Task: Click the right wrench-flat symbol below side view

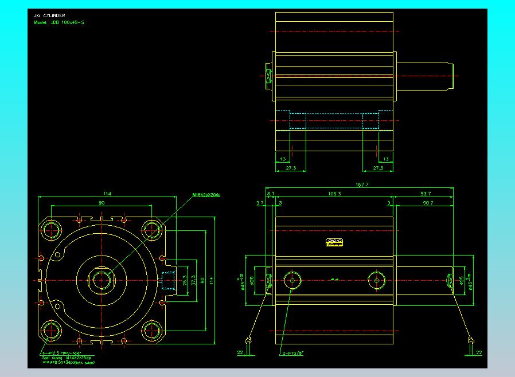Action: tap(470, 341)
